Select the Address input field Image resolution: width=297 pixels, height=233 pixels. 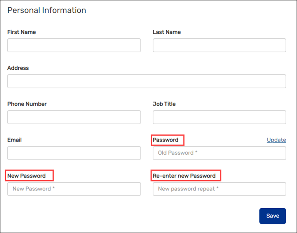tap(146, 81)
